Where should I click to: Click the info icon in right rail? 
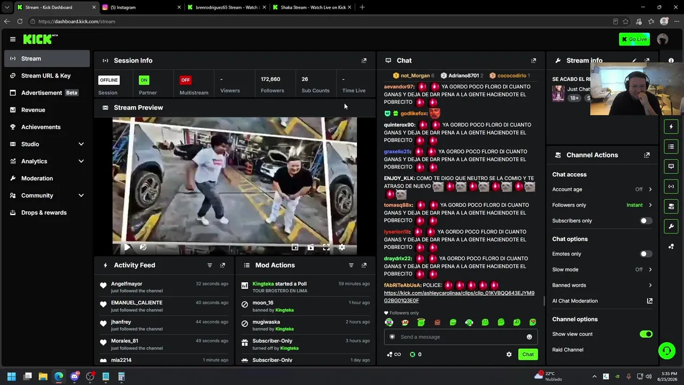671,61
